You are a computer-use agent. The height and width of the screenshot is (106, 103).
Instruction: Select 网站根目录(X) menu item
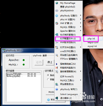point(69,84)
